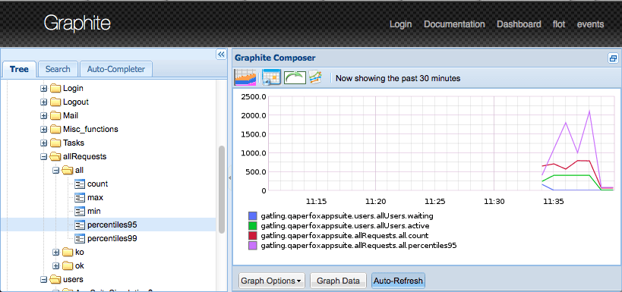Click the blue allUsers.waiting legend swatch
622x292 pixels.
[x=252, y=216]
